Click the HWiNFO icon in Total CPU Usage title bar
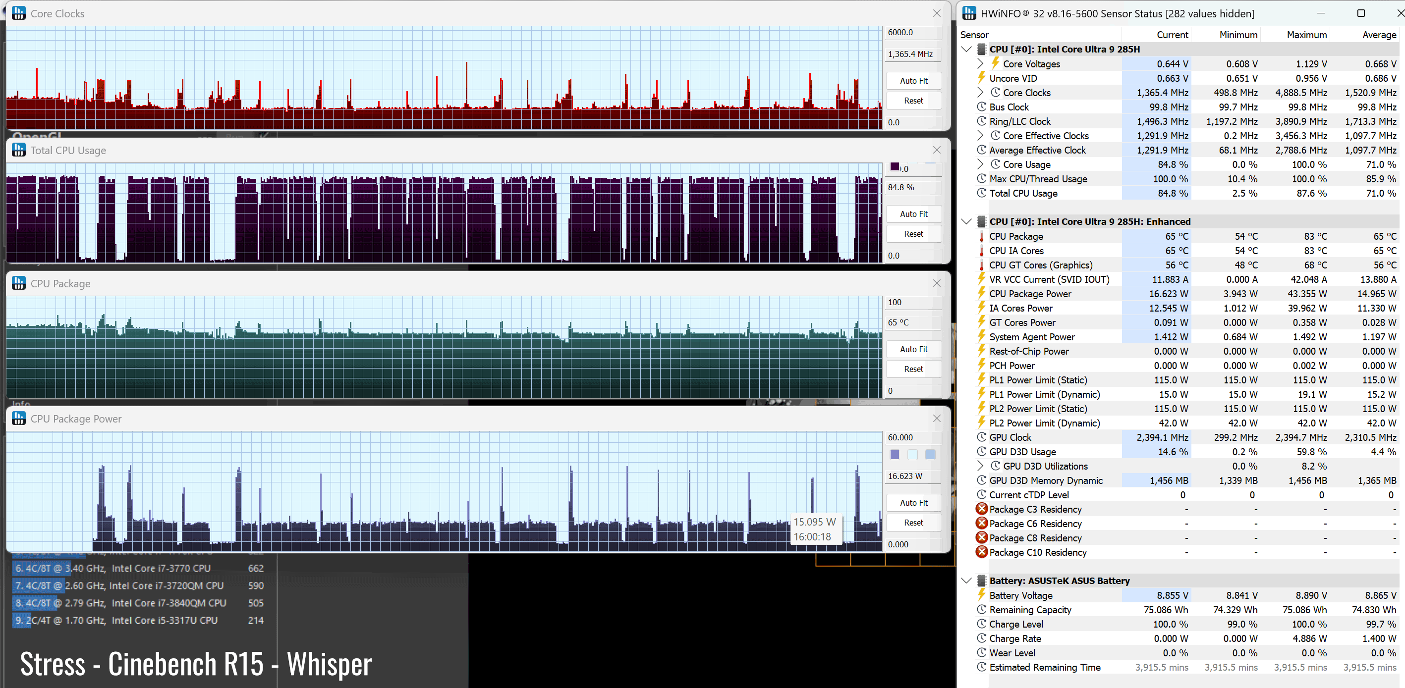 coord(18,150)
